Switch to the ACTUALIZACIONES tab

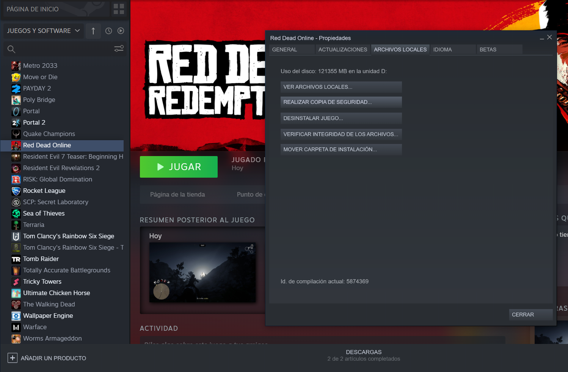tap(343, 50)
